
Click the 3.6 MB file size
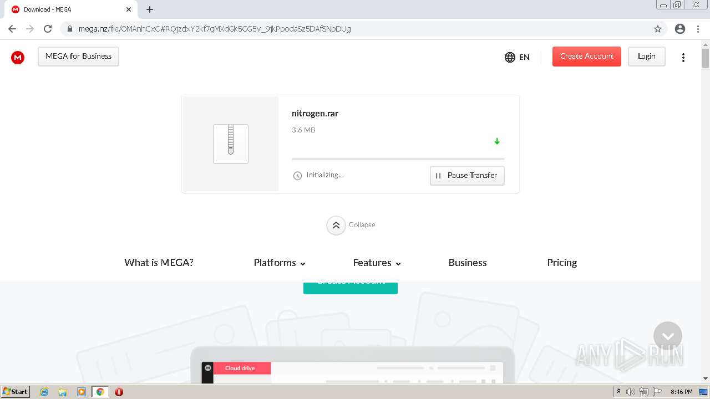[x=303, y=130]
